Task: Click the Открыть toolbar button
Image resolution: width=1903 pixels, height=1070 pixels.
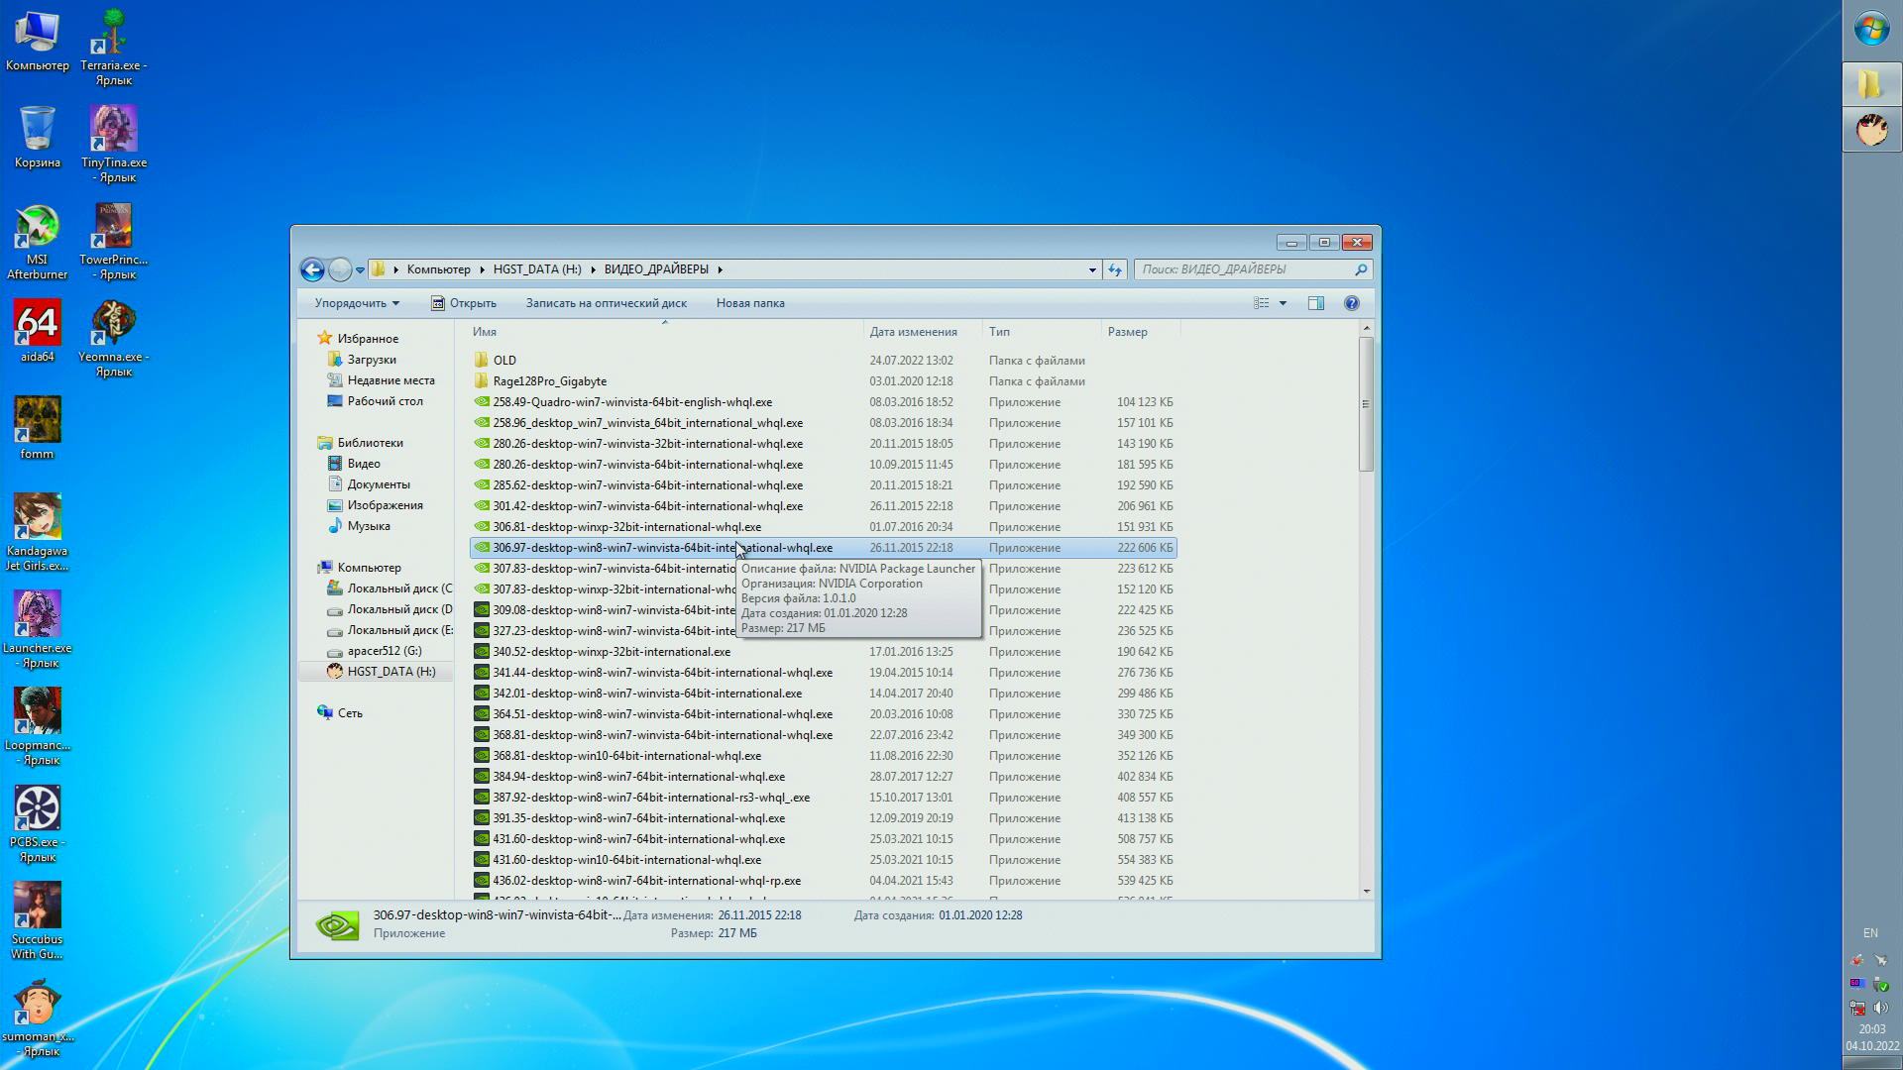Action: point(464,303)
